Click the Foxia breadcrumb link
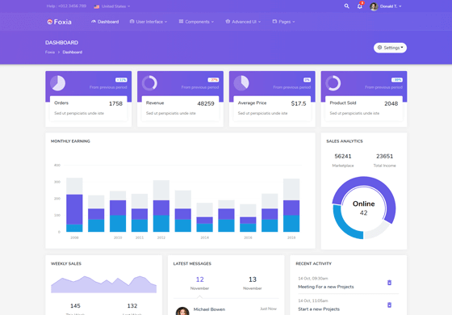452x315 pixels. click(50, 52)
